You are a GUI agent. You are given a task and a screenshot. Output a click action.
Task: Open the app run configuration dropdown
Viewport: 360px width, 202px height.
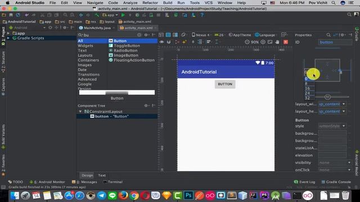(110, 15)
